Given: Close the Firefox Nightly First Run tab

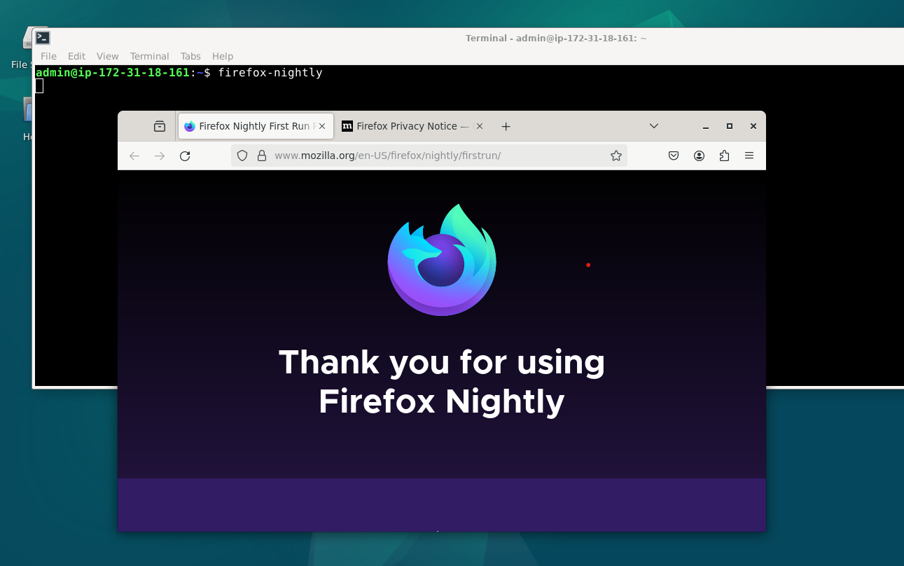Looking at the screenshot, I should [x=322, y=126].
